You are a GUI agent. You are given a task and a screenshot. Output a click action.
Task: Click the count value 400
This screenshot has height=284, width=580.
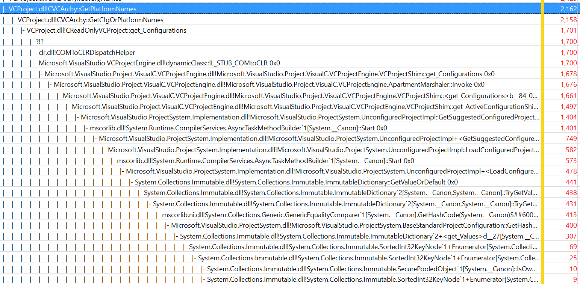tap(571, 225)
